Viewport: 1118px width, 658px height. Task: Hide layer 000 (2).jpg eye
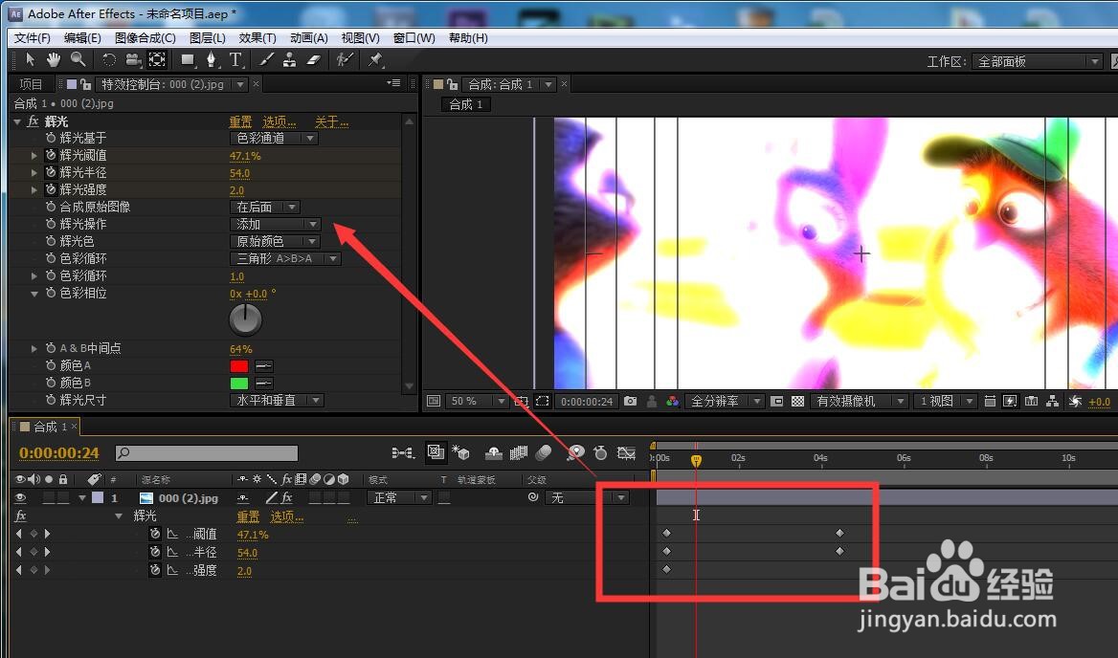[21, 497]
